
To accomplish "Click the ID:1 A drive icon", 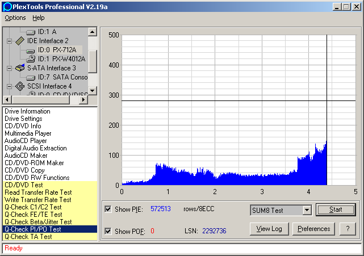I will pos(31,32).
